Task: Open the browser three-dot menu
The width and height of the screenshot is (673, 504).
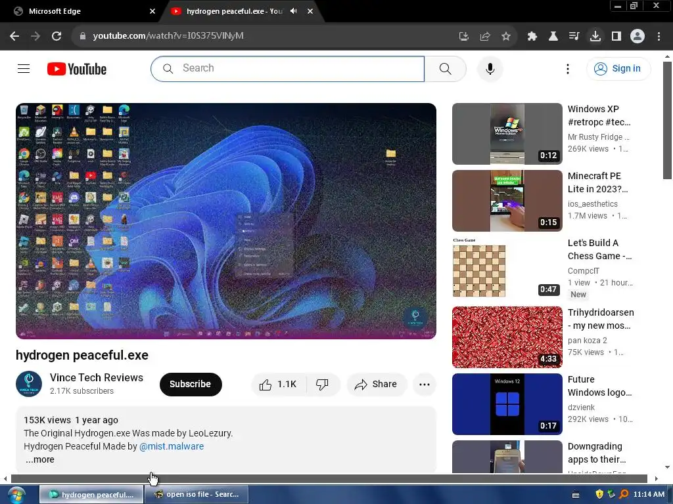Action: (659, 36)
